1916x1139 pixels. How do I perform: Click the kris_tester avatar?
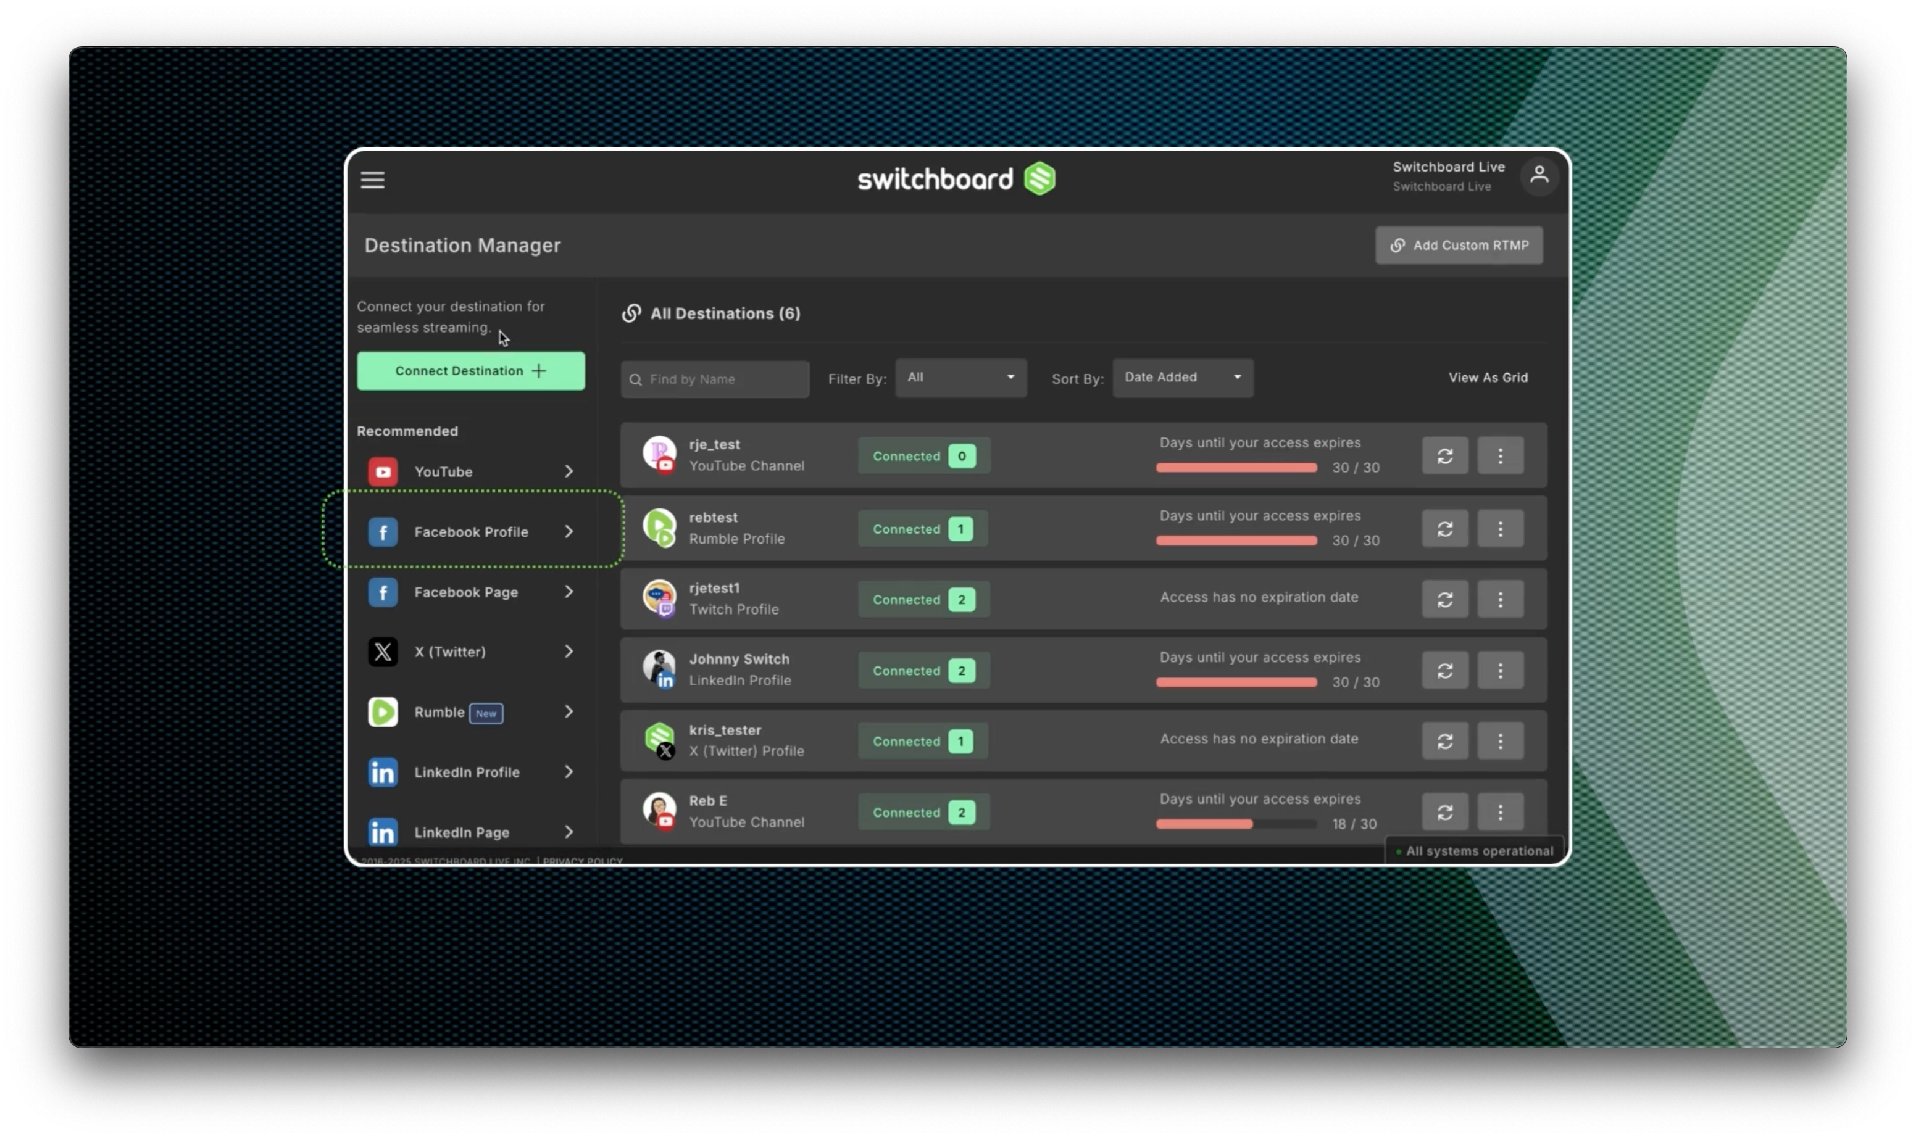pos(659,740)
